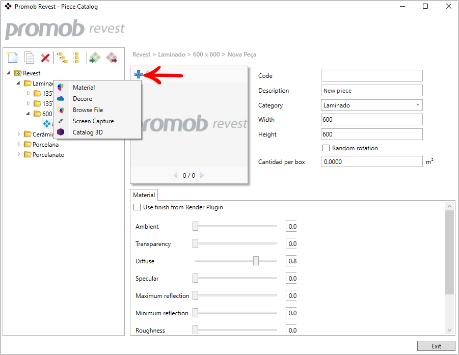Click the green arrow import catalog icon

[95, 58]
